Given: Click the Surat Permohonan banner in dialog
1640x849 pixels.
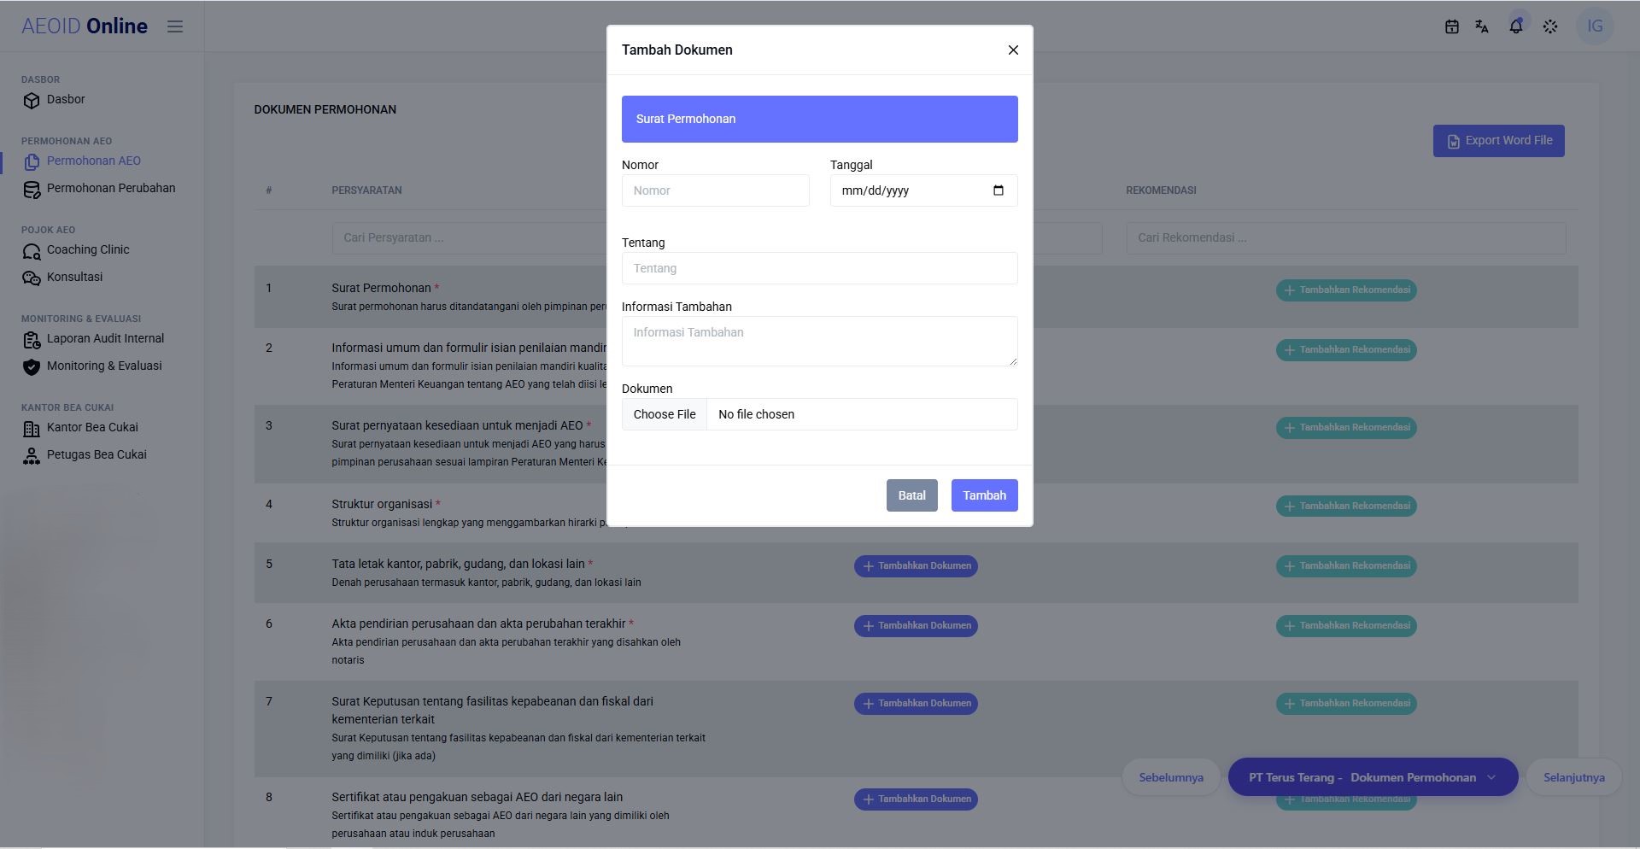Looking at the screenshot, I should point(820,119).
